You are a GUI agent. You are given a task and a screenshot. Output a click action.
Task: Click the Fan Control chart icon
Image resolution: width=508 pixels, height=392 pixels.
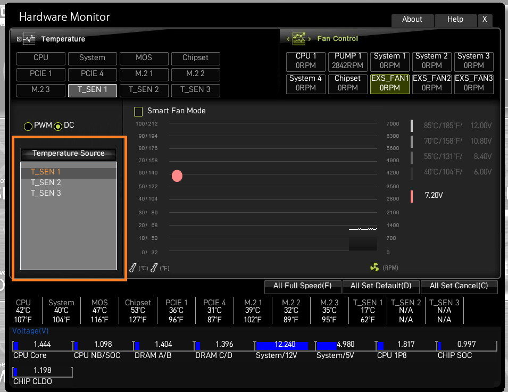point(299,38)
